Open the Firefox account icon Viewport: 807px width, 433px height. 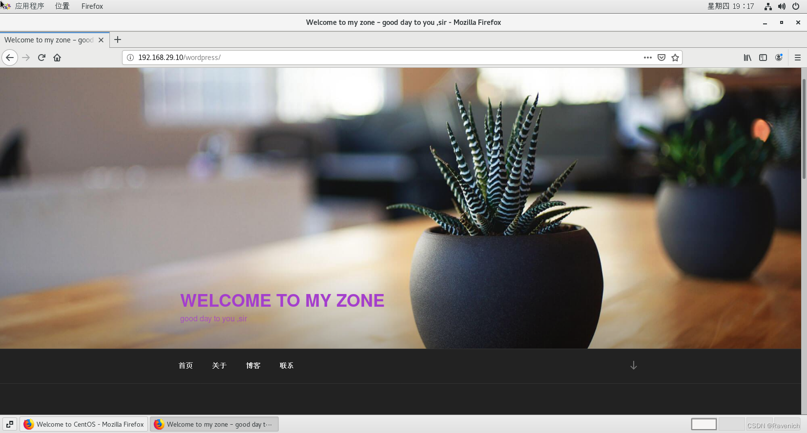tap(779, 58)
